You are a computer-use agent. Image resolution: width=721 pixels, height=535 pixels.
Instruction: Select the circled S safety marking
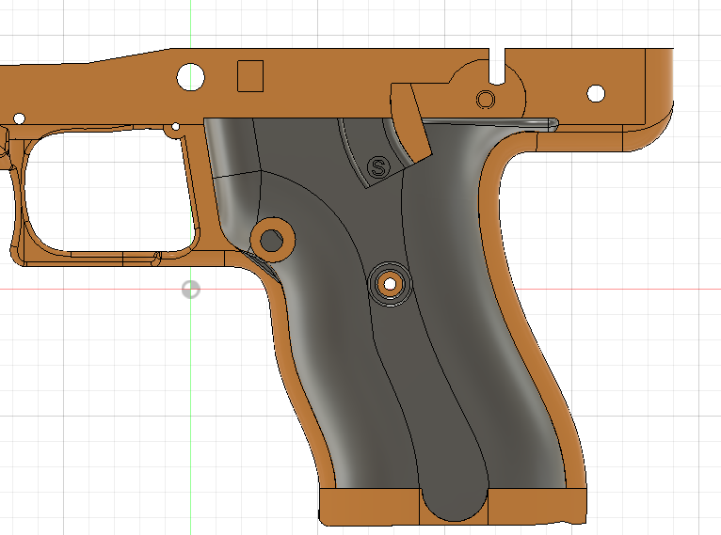pyautogui.click(x=380, y=167)
